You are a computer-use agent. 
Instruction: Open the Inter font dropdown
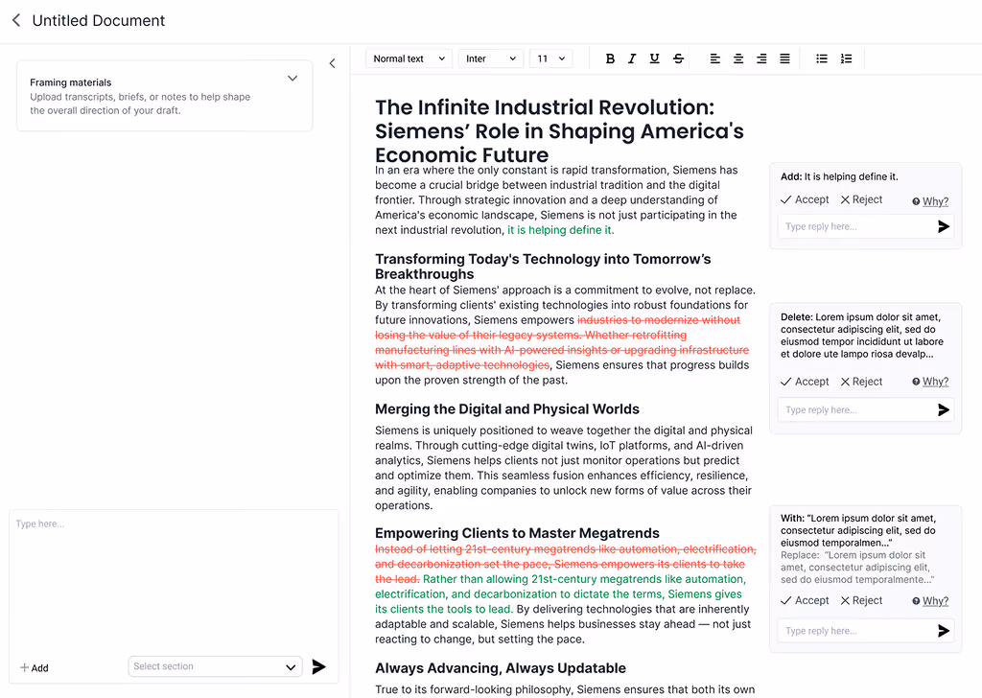(x=491, y=58)
